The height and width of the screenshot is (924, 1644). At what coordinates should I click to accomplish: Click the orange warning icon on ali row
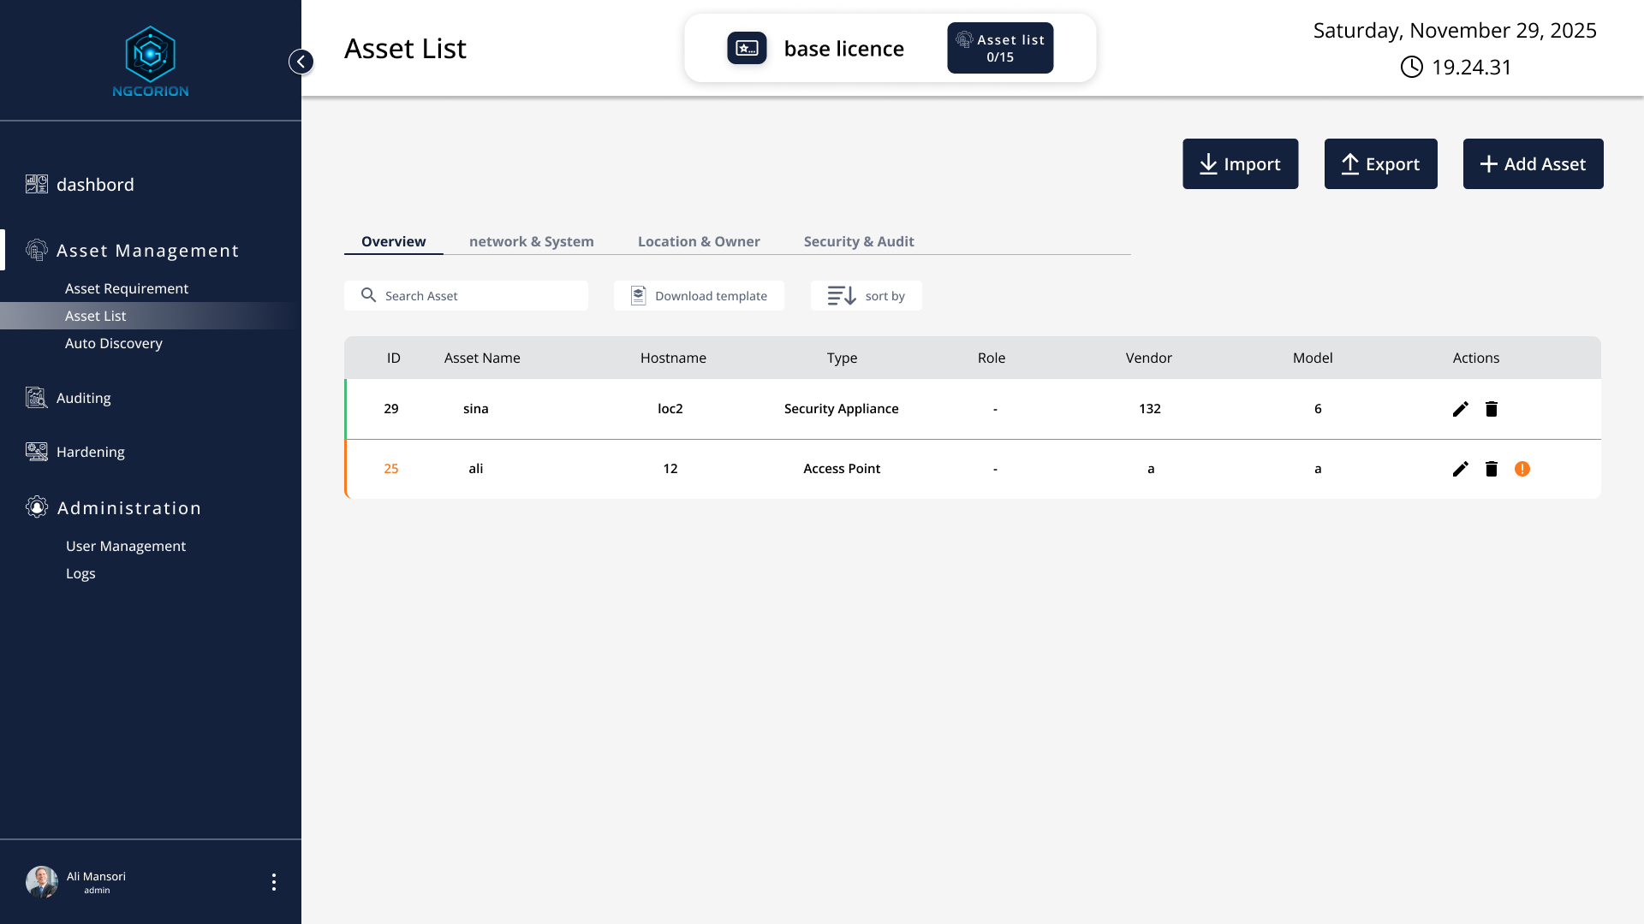[x=1522, y=469]
